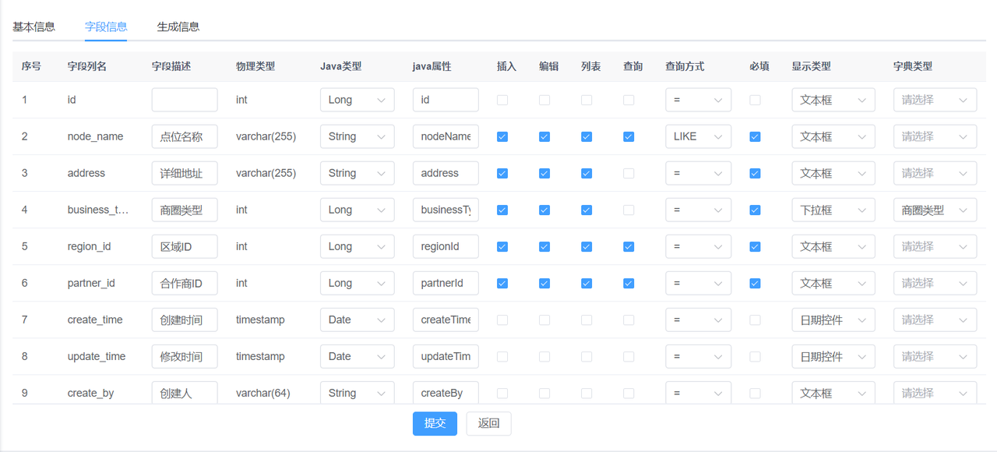The width and height of the screenshot is (997, 452).
Task: Click the update_time column name cell
Action: pos(97,356)
